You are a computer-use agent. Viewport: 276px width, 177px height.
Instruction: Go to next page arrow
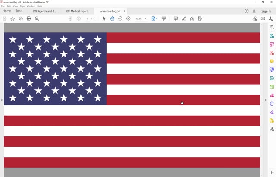[78, 19]
